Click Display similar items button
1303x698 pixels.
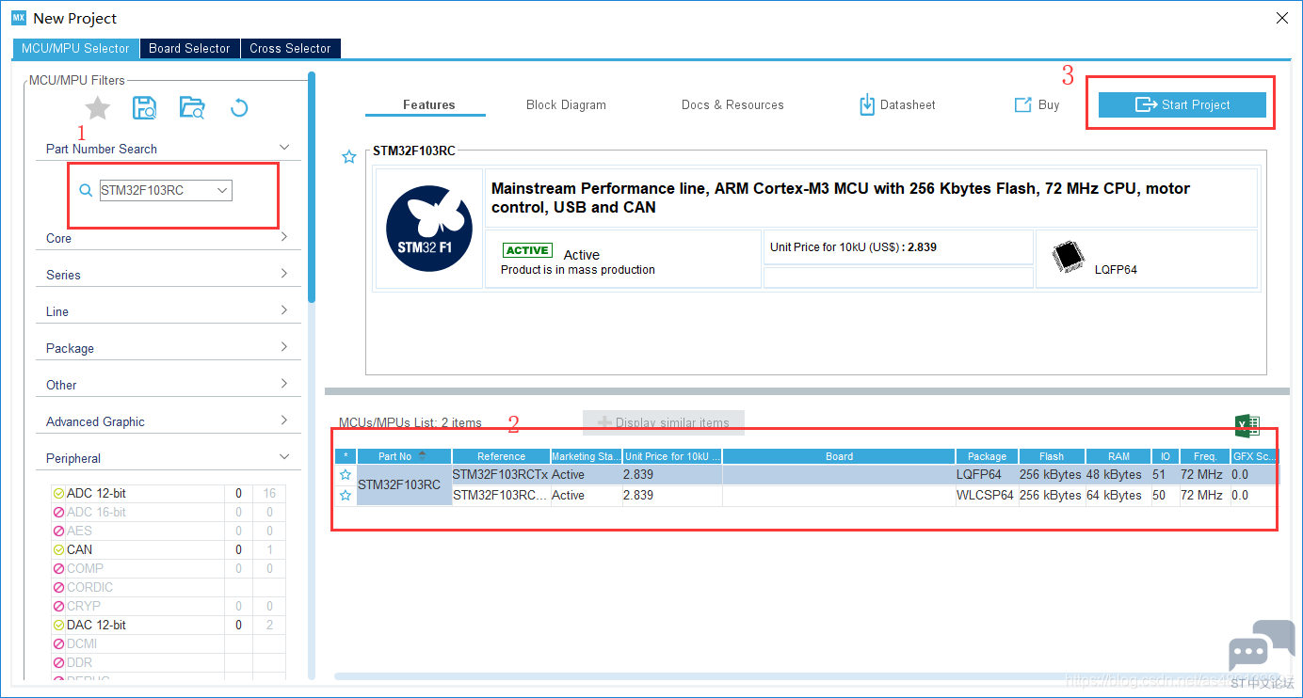(x=664, y=422)
